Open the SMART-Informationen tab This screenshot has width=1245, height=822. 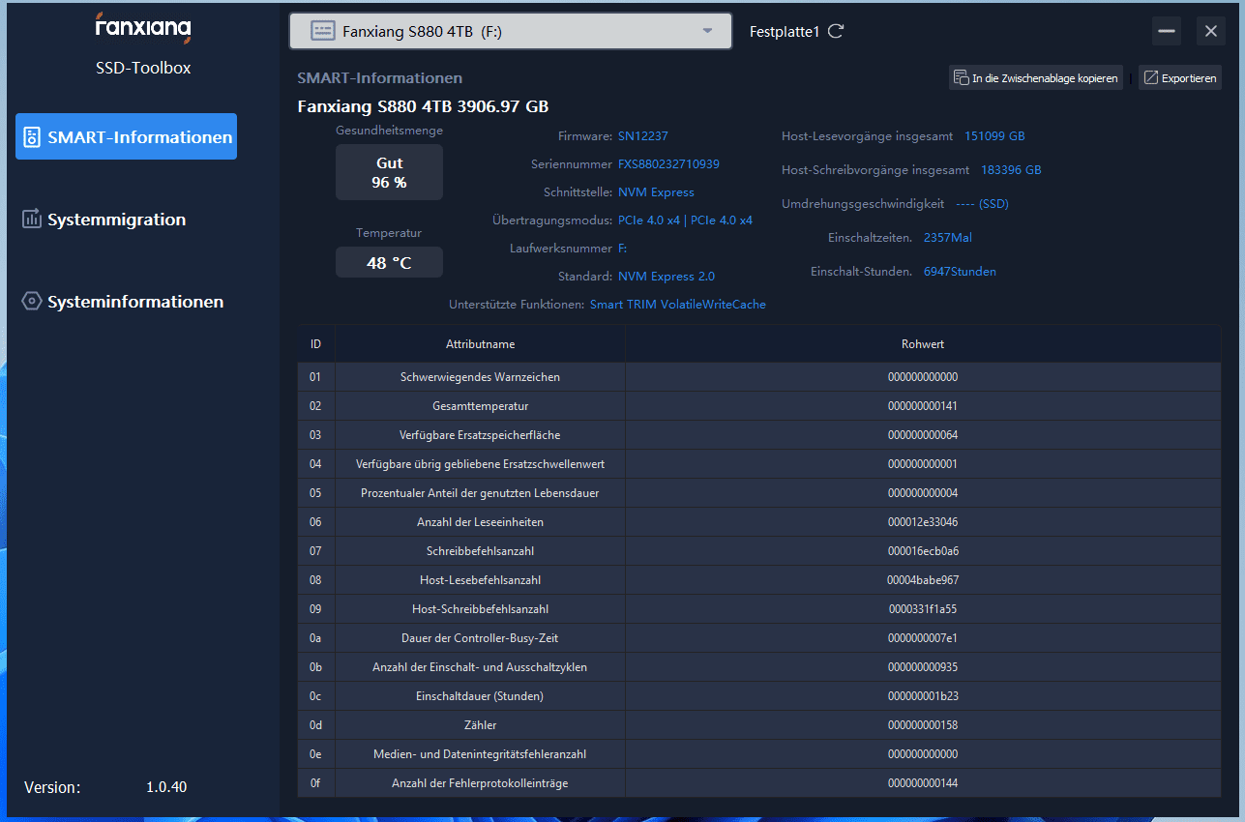tap(127, 136)
